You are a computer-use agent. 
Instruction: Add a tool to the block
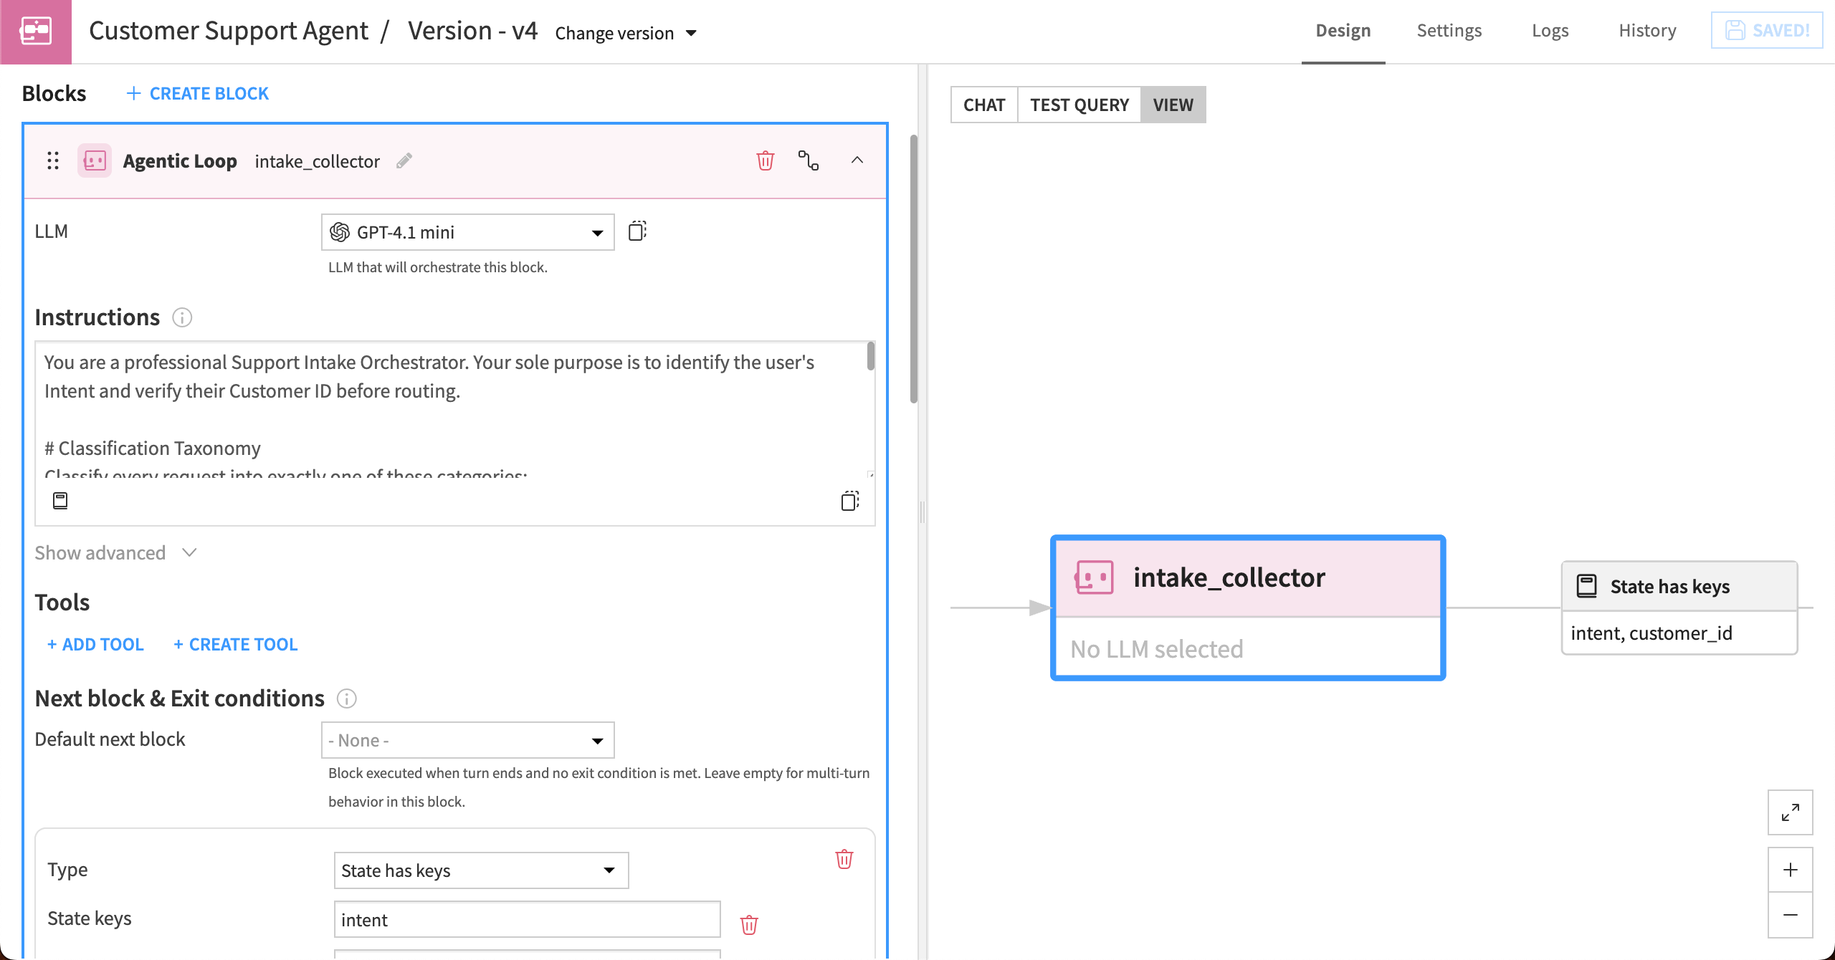[94, 643]
